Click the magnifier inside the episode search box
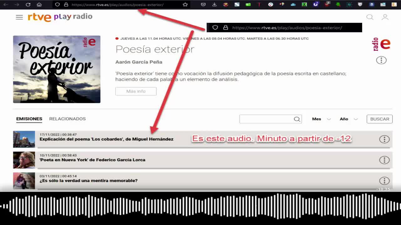This screenshot has width=401, height=225. click(297, 119)
